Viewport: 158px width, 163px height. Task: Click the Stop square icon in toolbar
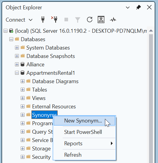click(66, 20)
